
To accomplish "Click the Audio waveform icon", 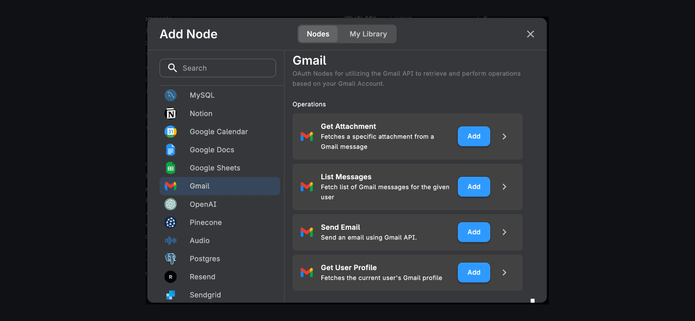I will (x=171, y=241).
